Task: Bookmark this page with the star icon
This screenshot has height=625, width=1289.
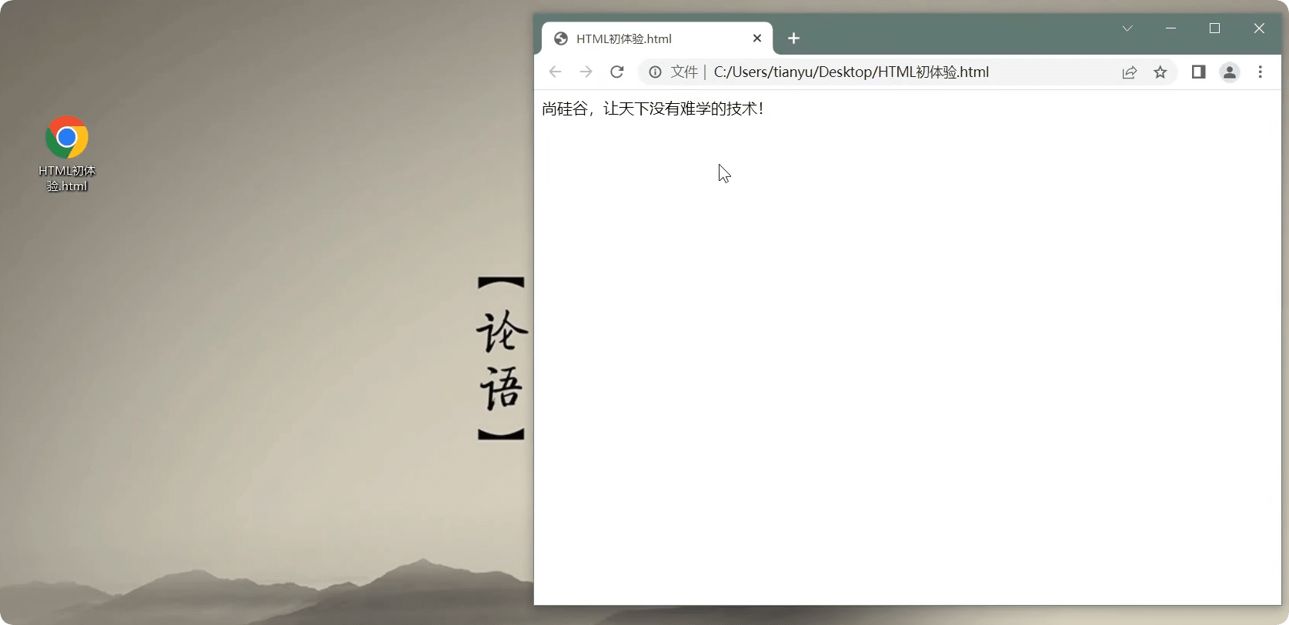Action: pos(1160,72)
